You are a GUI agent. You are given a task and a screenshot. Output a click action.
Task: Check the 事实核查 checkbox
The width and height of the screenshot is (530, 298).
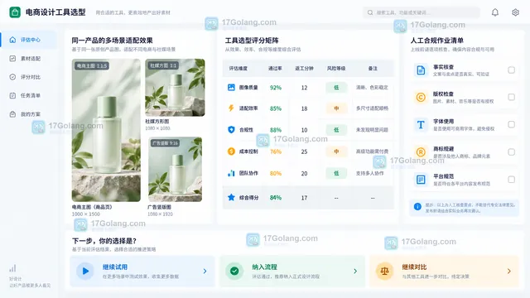(x=512, y=70)
